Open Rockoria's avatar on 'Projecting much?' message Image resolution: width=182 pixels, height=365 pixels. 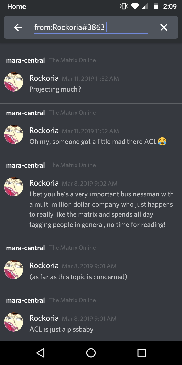pos(14,82)
